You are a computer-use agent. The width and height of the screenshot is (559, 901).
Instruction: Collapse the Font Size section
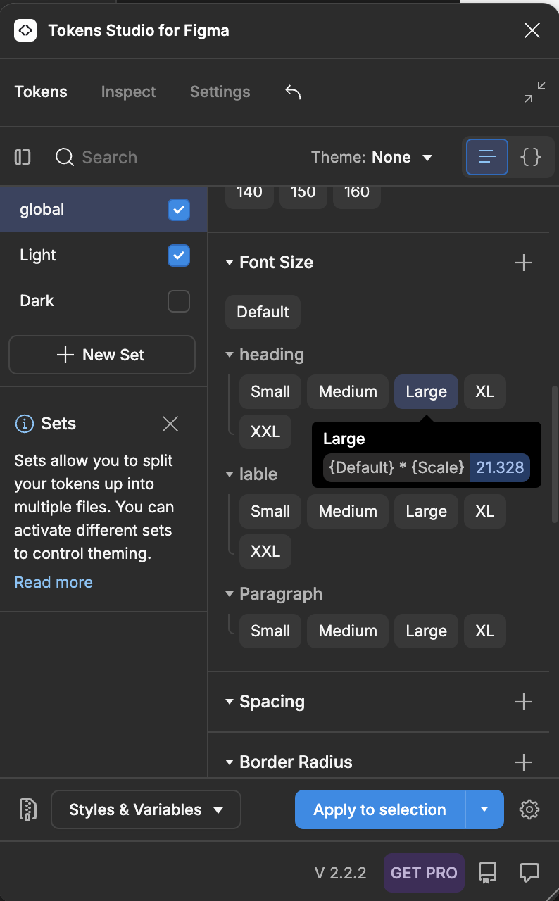(x=229, y=263)
